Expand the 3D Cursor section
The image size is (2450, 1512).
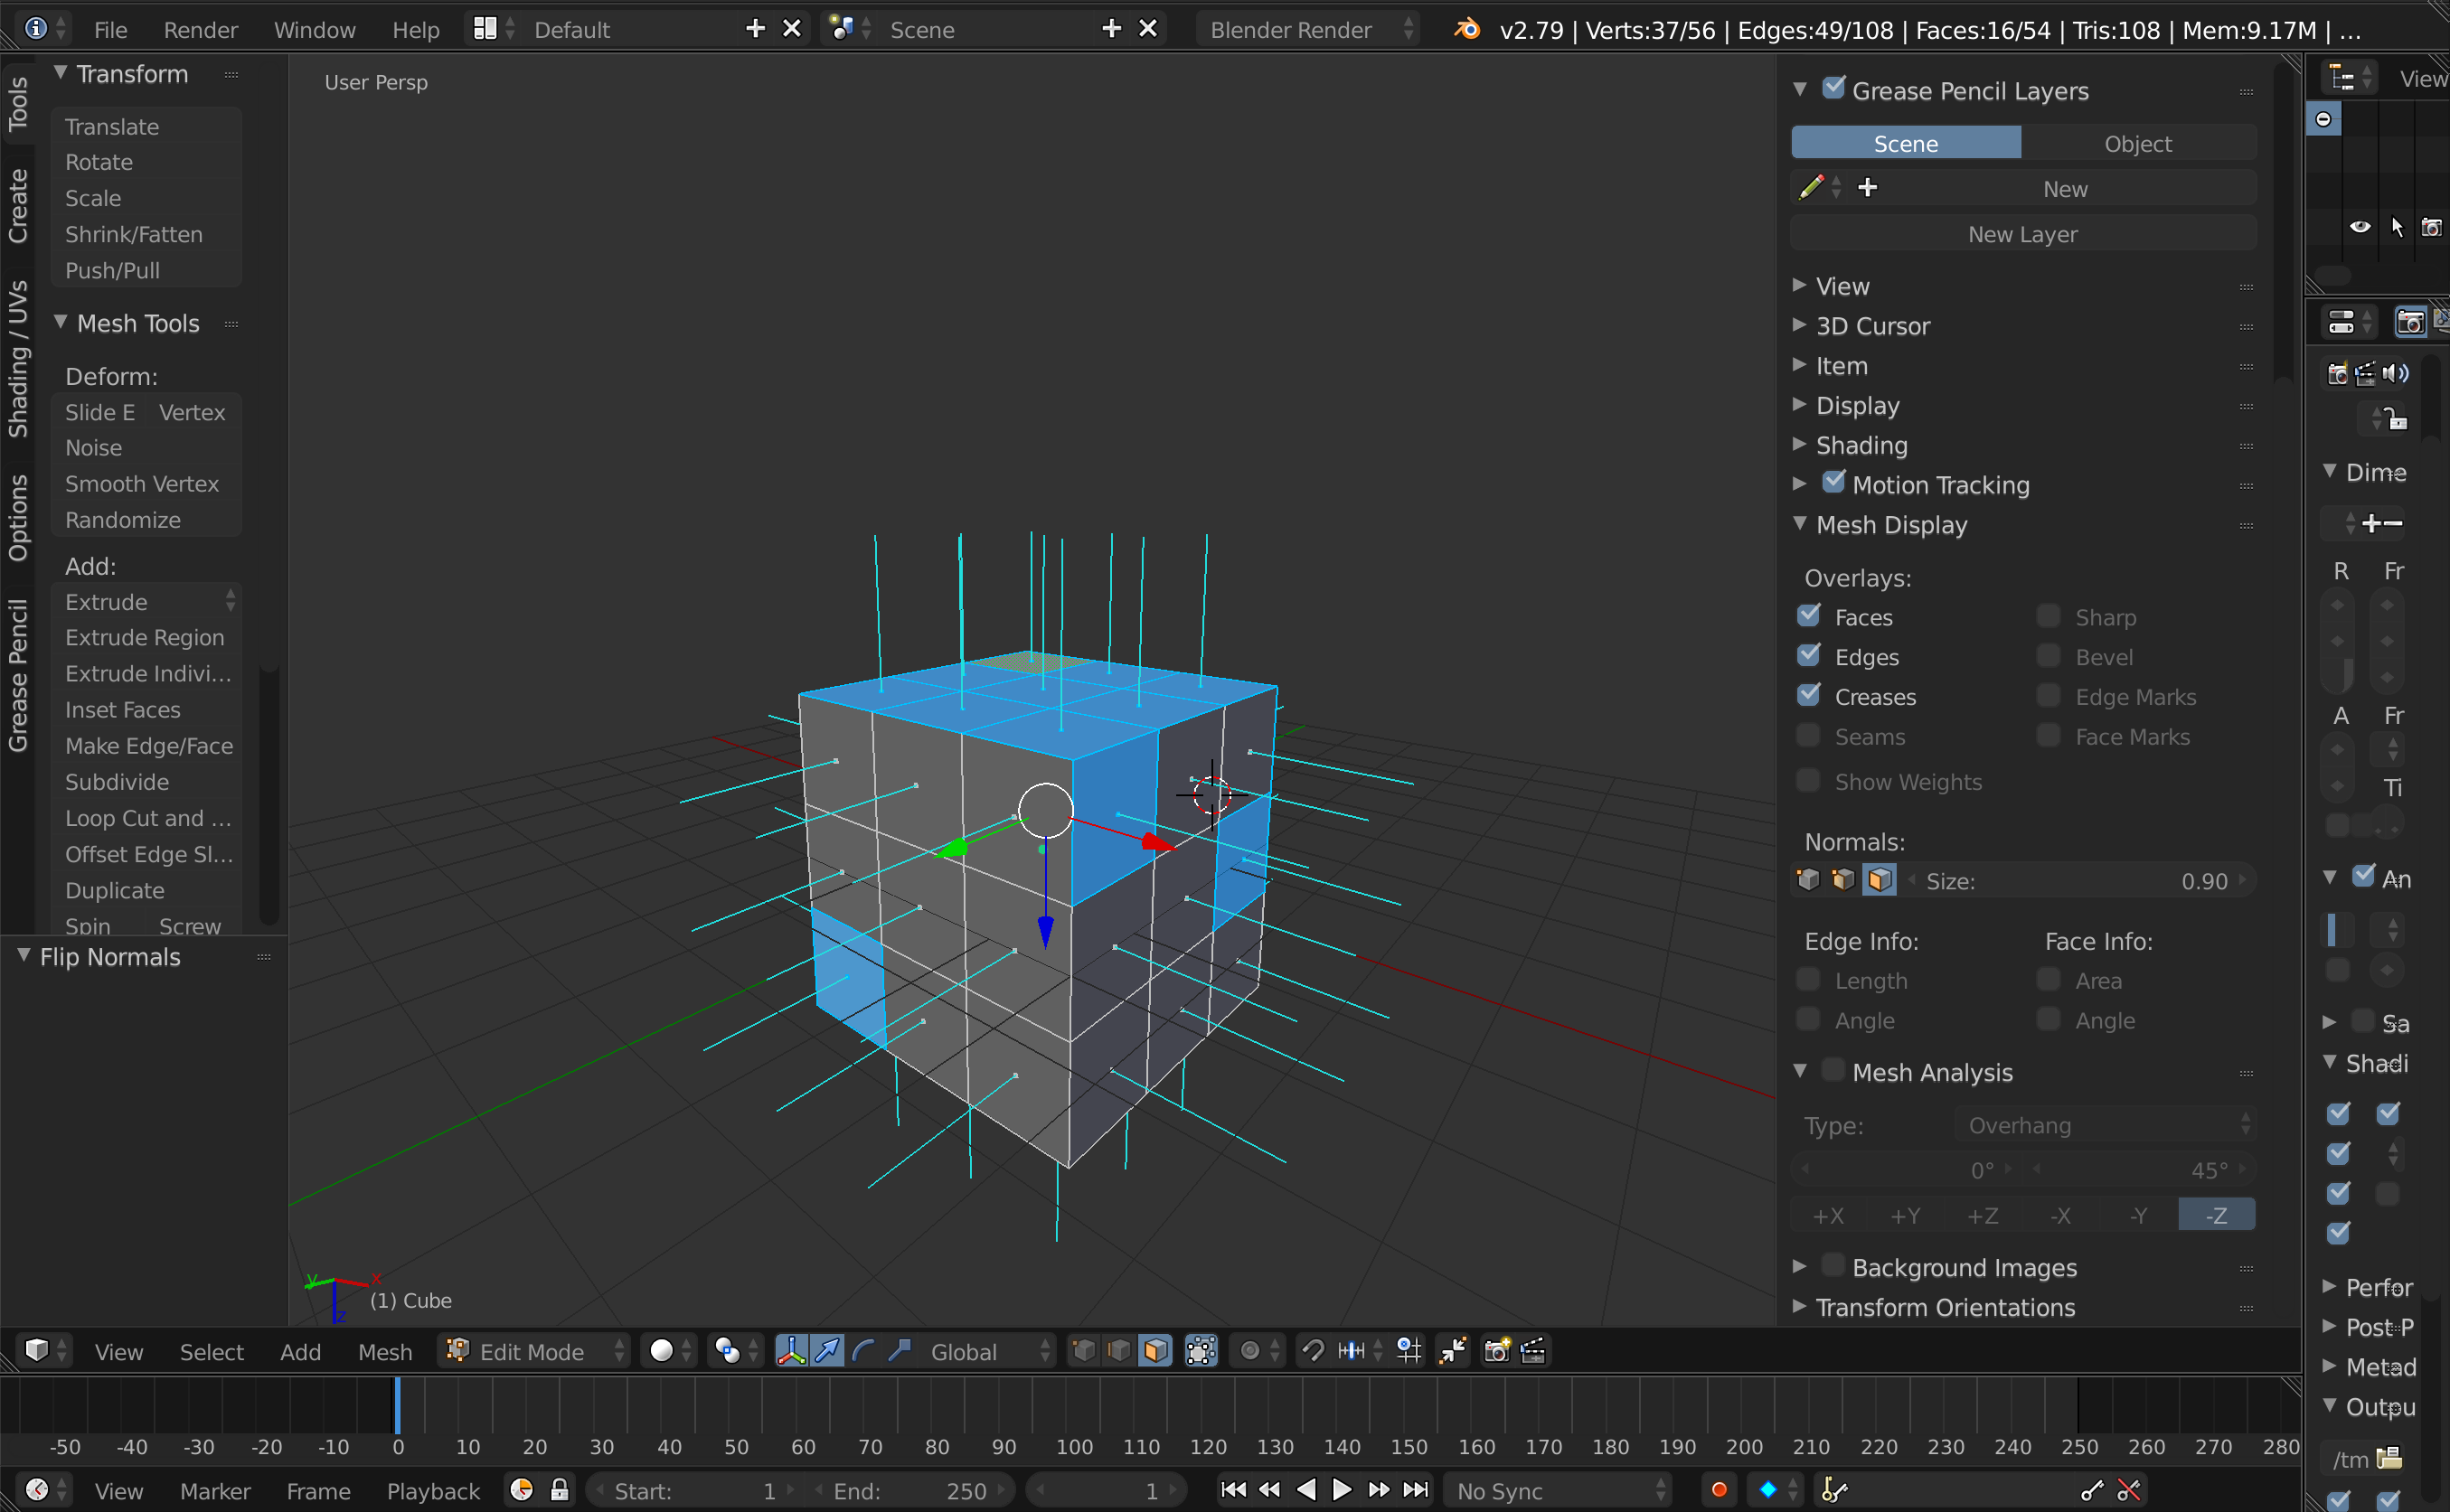click(x=1800, y=326)
